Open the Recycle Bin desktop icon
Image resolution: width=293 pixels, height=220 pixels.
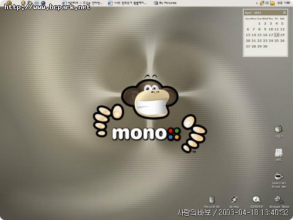click(x=212, y=202)
